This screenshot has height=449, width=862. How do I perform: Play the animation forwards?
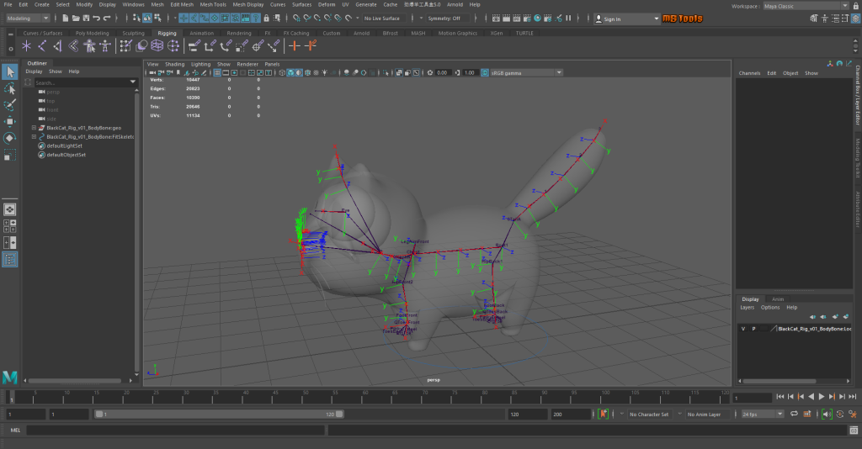pyautogui.click(x=822, y=396)
